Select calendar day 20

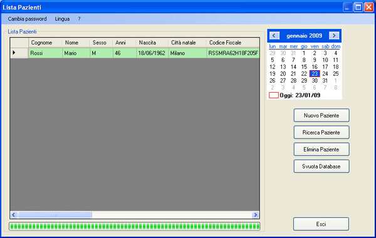283,73
